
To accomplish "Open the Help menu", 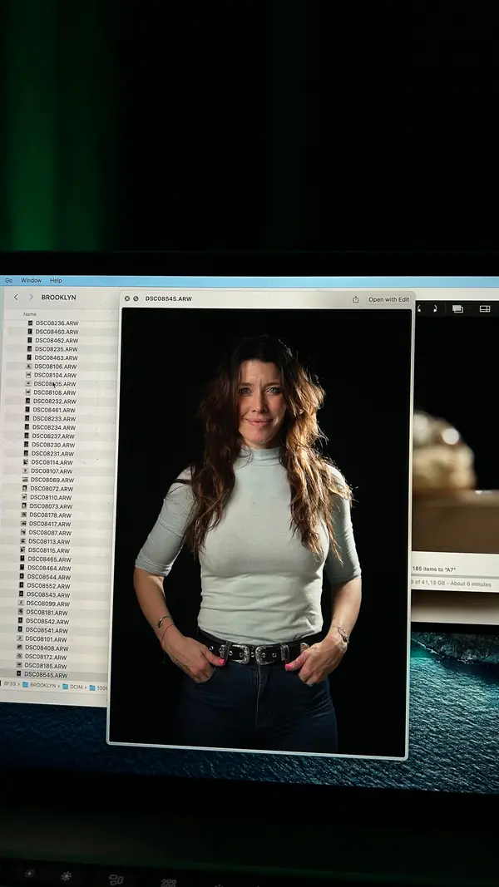I will coord(56,280).
